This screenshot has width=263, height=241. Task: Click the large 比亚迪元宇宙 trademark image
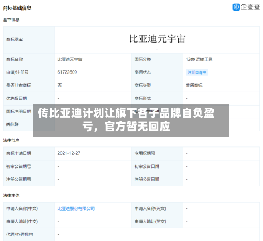coord(157,39)
